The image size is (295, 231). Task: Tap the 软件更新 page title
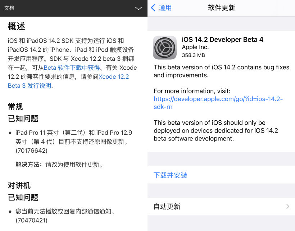pyautogui.click(x=221, y=8)
